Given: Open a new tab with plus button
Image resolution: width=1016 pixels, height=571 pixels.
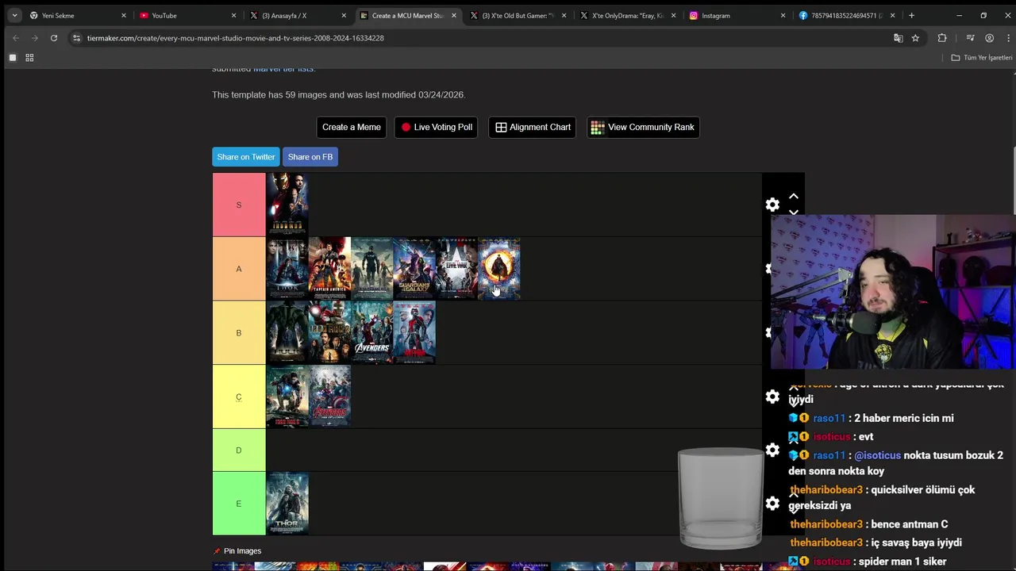Looking at the screenshot, I should (x=911, y=15).
